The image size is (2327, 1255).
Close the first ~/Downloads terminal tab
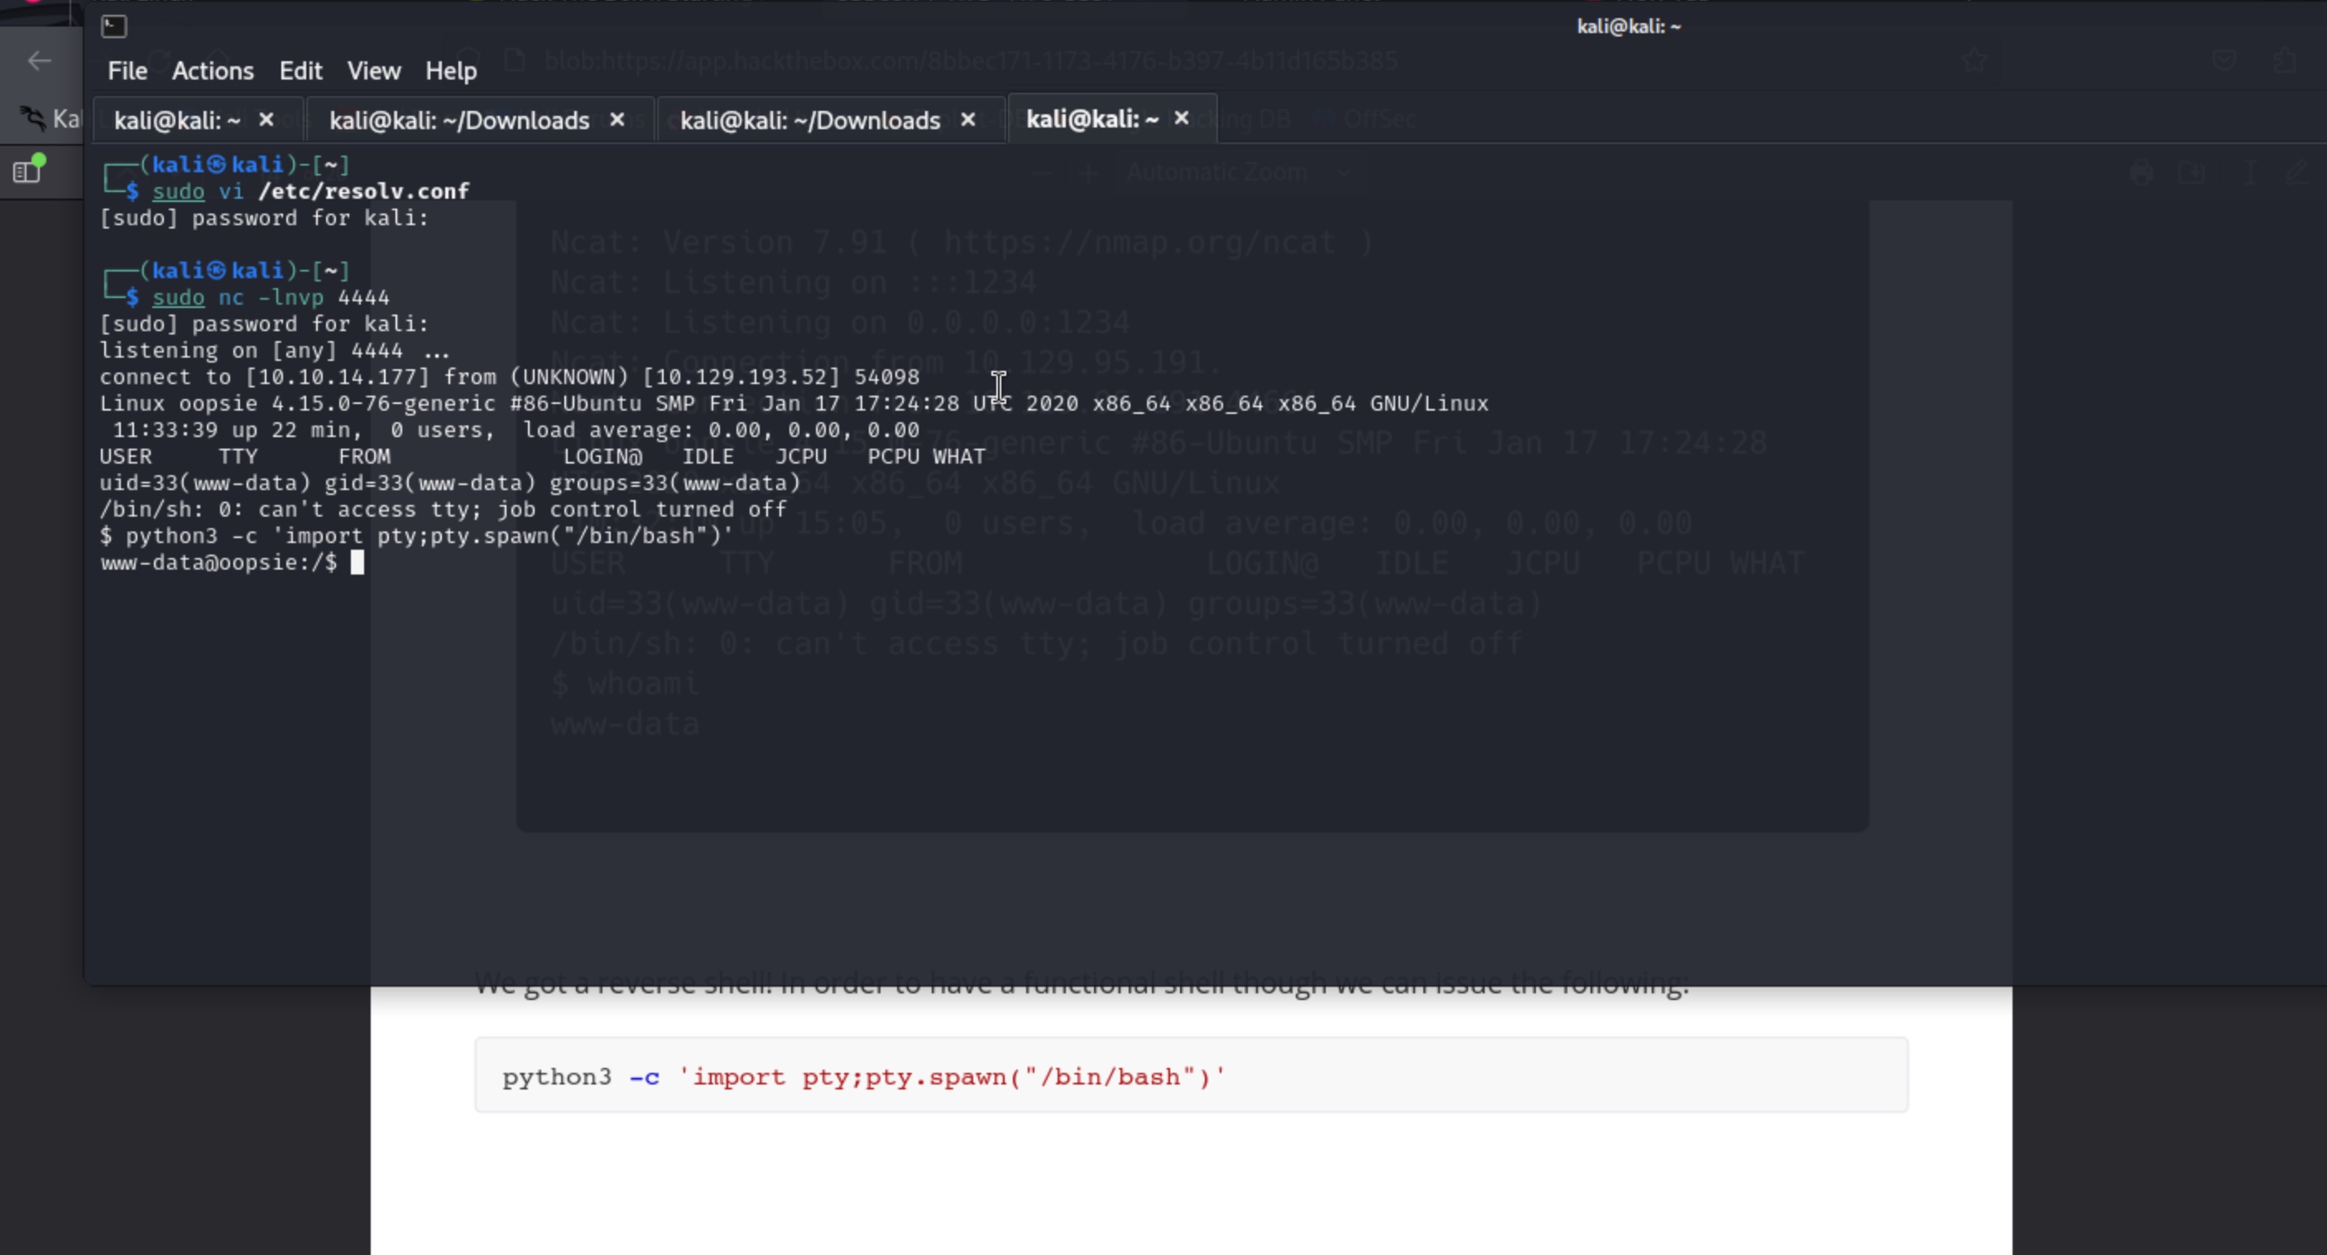(617, 119)
